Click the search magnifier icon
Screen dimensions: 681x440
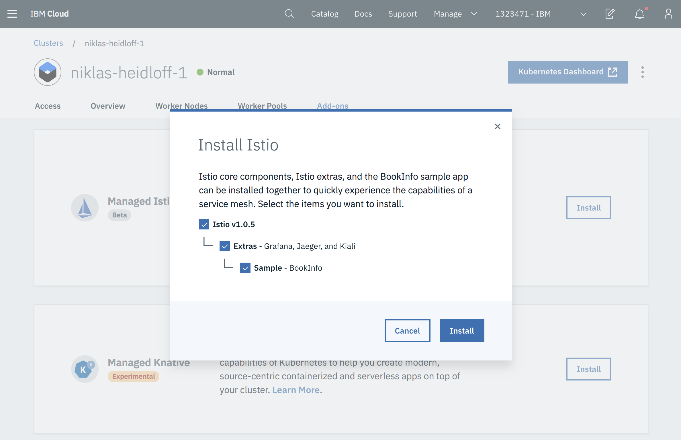click(x=289, y=14)
